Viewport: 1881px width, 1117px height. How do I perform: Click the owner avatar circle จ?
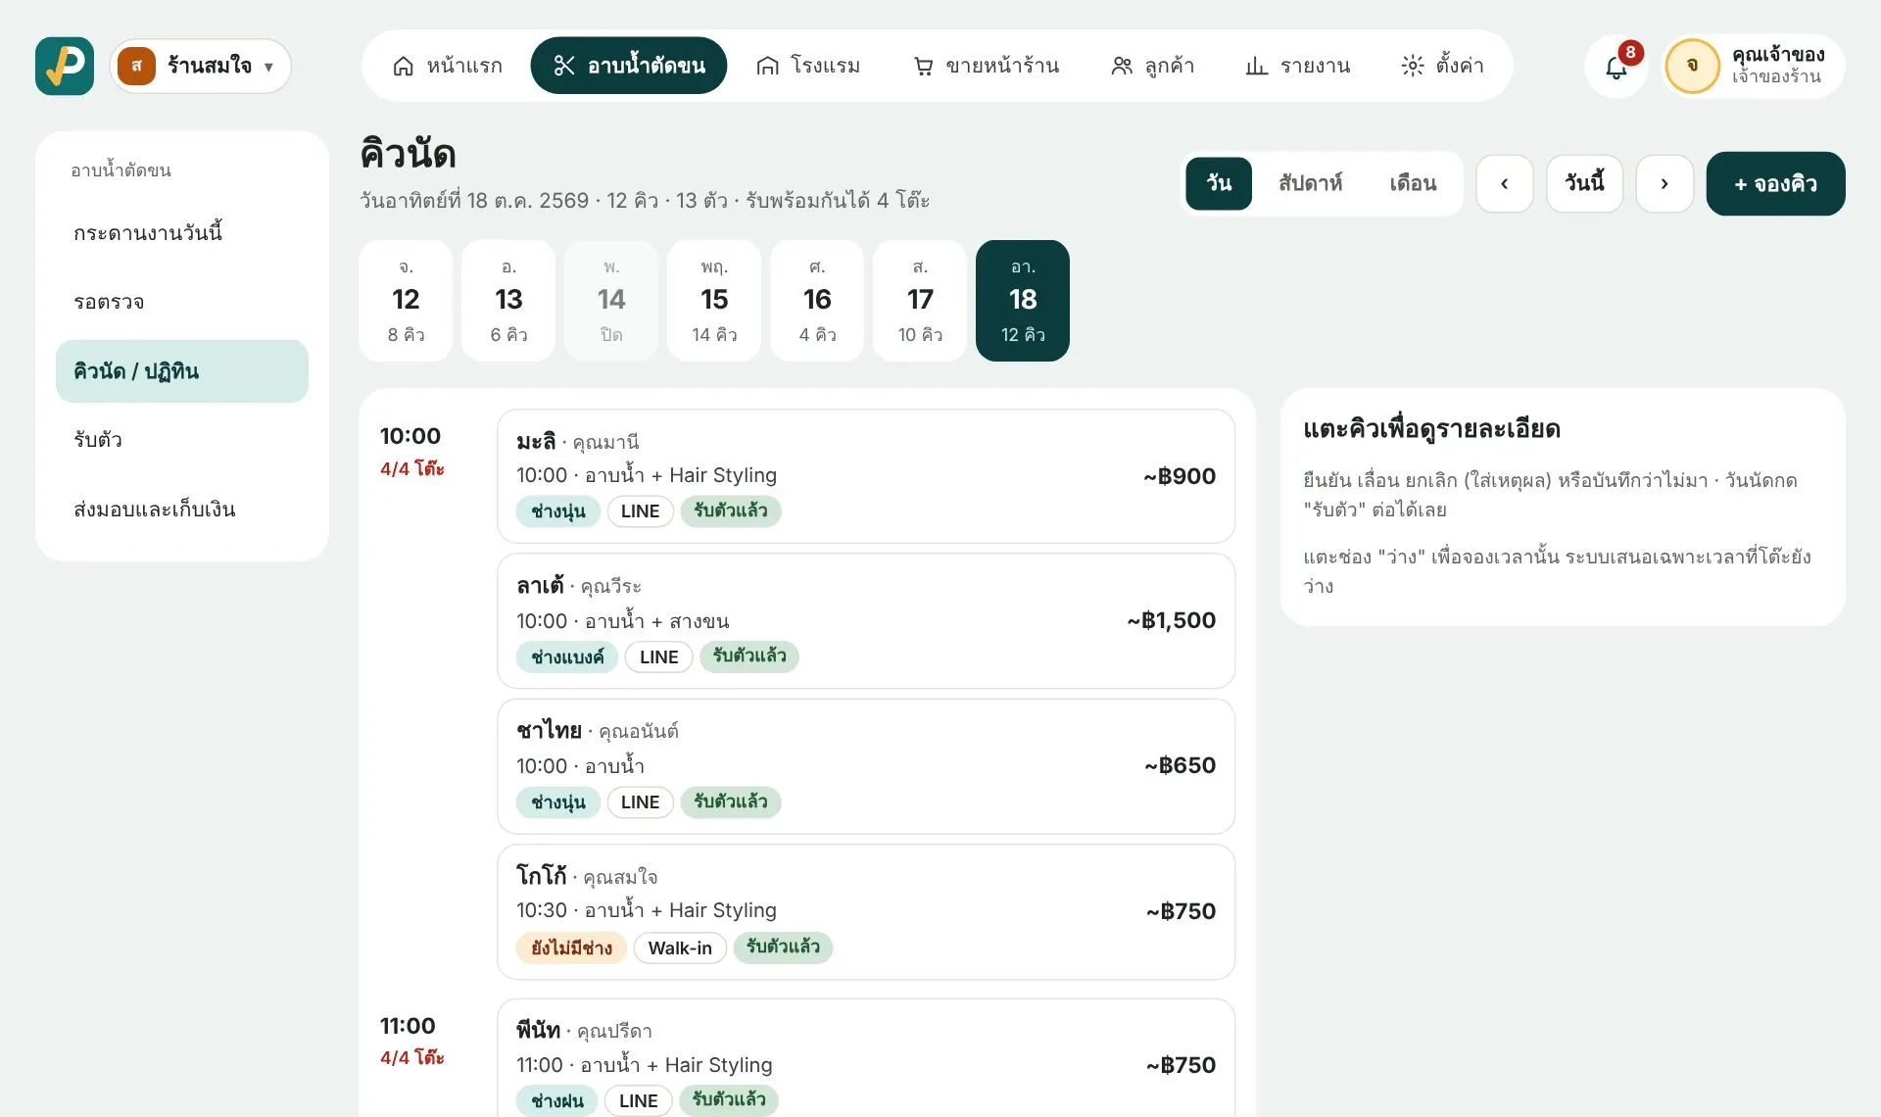(1692, 66)
